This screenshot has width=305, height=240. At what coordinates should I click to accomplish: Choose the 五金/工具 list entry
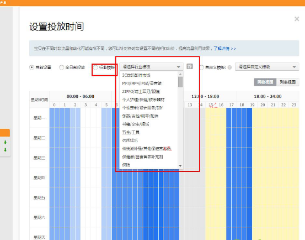(x=131, y=132)
